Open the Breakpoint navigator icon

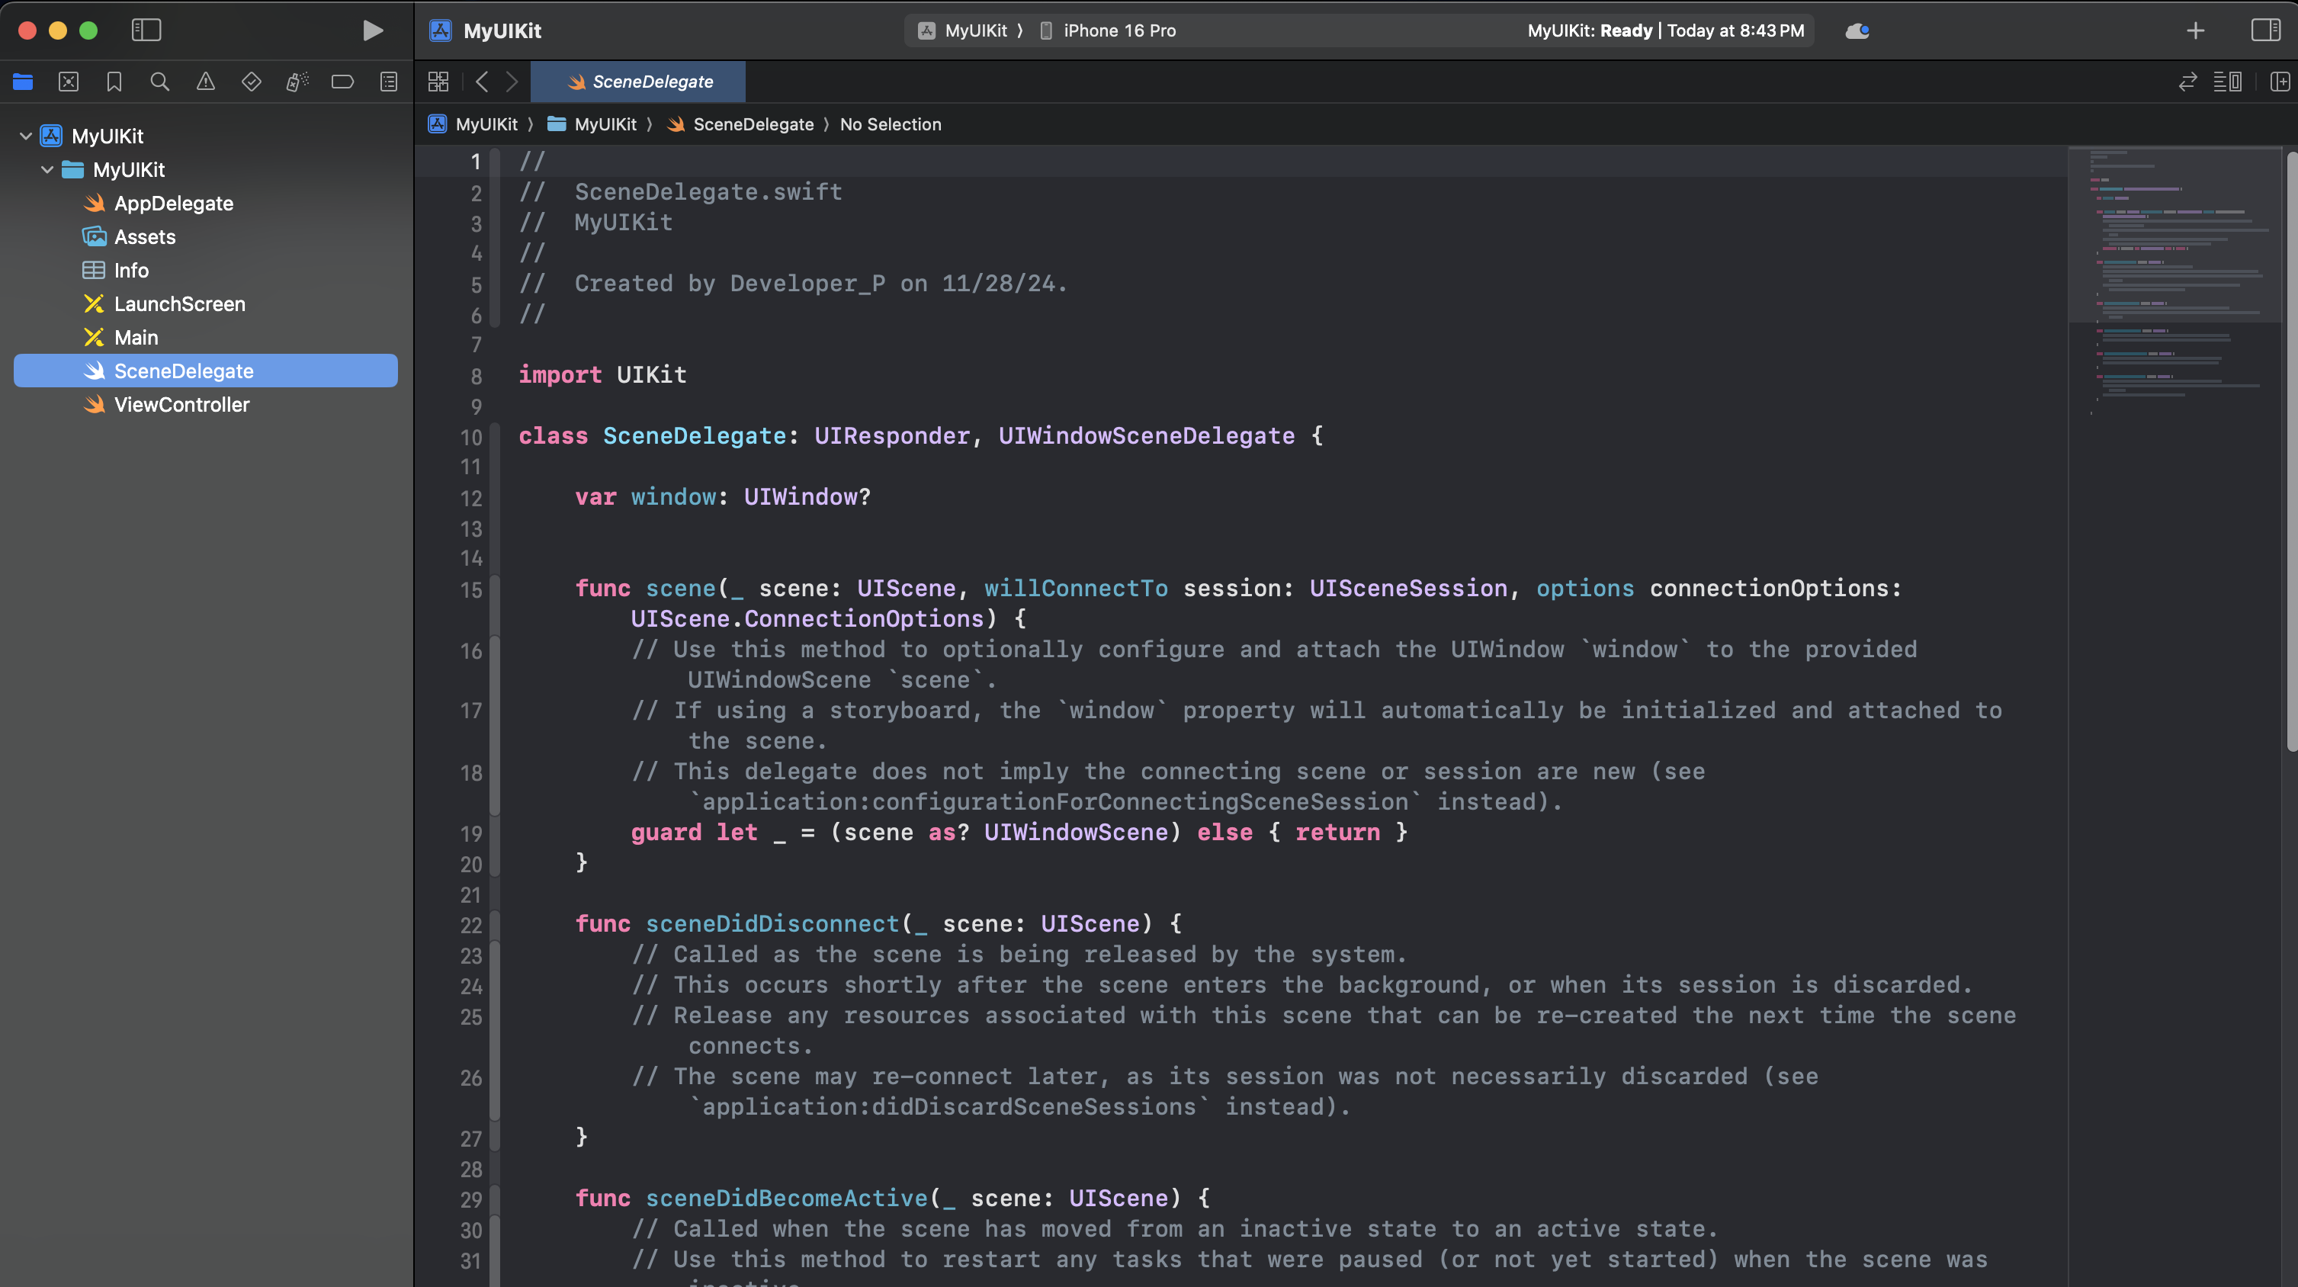pos(342,82)
